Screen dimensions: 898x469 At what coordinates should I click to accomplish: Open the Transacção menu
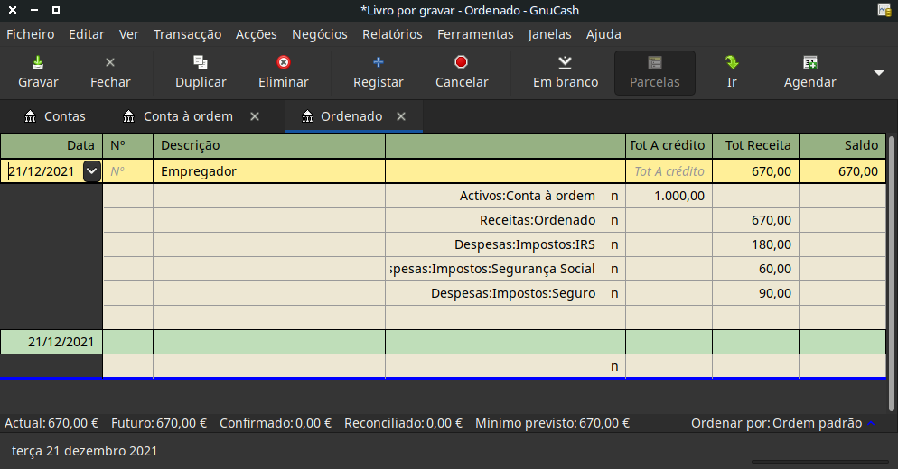point(187,34)
